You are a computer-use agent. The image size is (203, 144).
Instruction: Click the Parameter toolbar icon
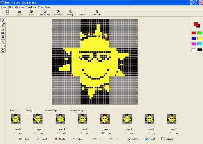(45, 13)
